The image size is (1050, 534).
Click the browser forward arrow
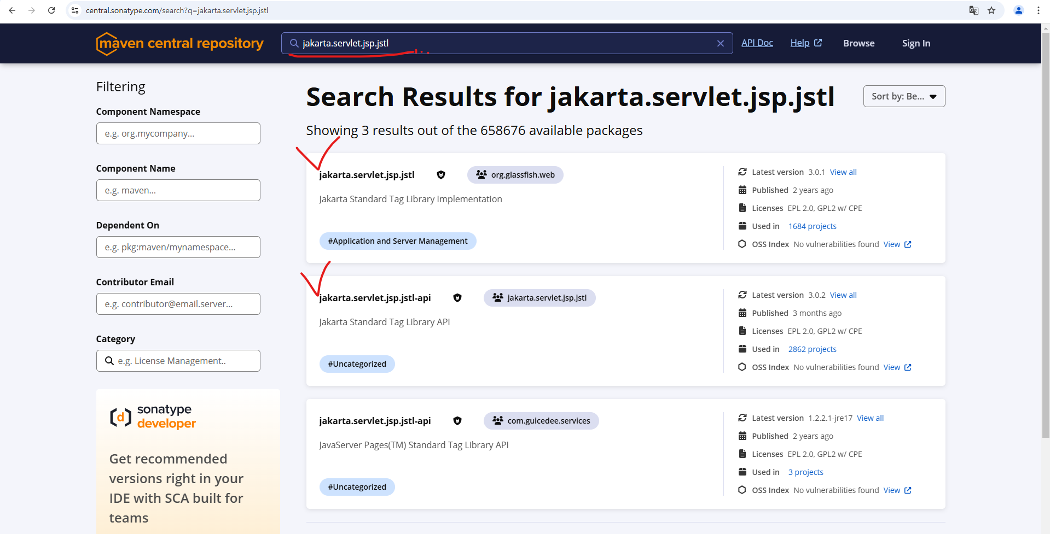pos(32,10)
